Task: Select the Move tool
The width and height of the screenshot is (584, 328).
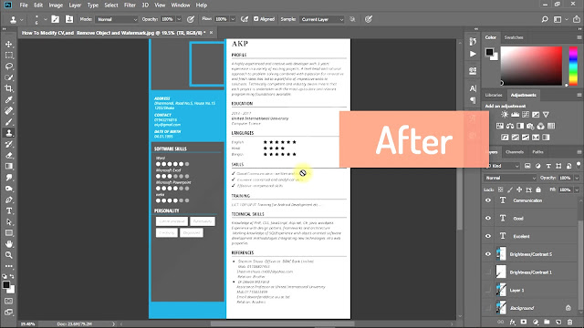Action: (x=9, y=44)
